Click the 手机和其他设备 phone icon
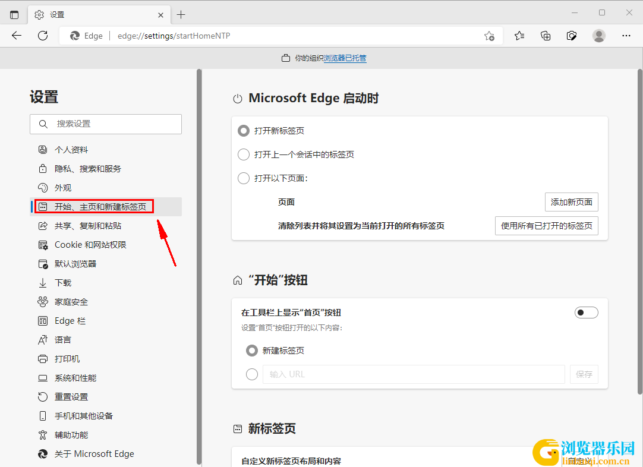643x467 pixels. click(x=43, y=416)
